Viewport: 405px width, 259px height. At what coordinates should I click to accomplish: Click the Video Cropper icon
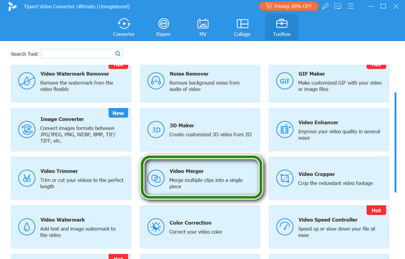click(285, 178)
